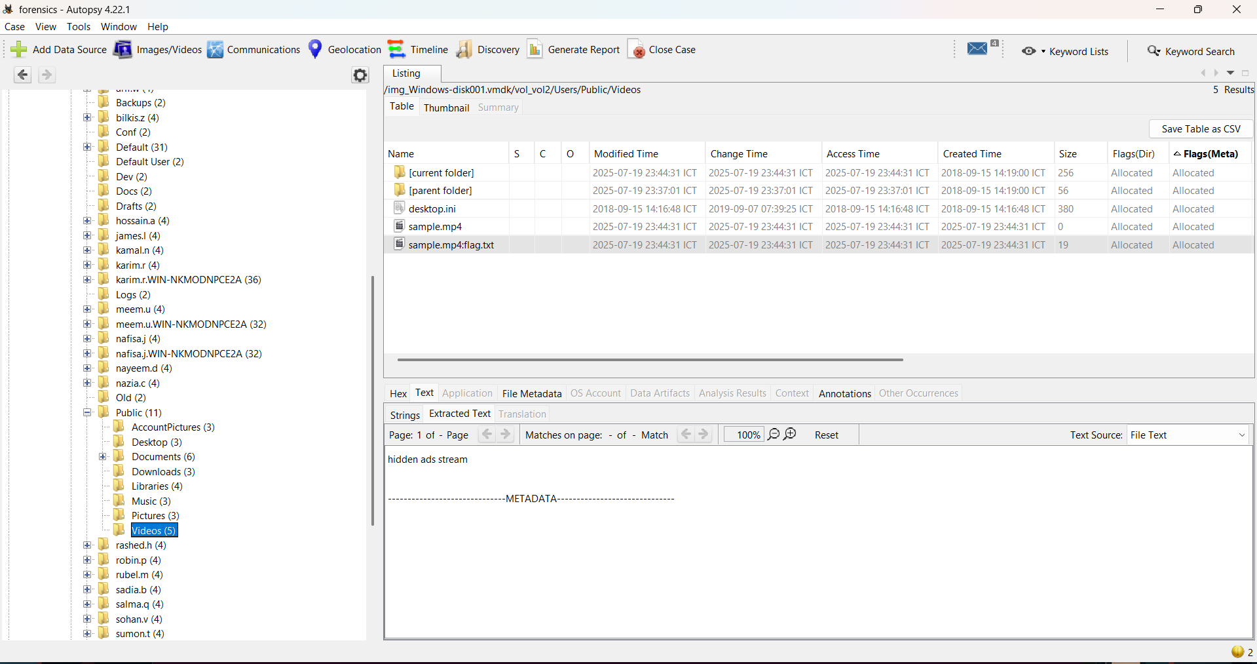Click the Generate Report icon

(x=535, y=50)
